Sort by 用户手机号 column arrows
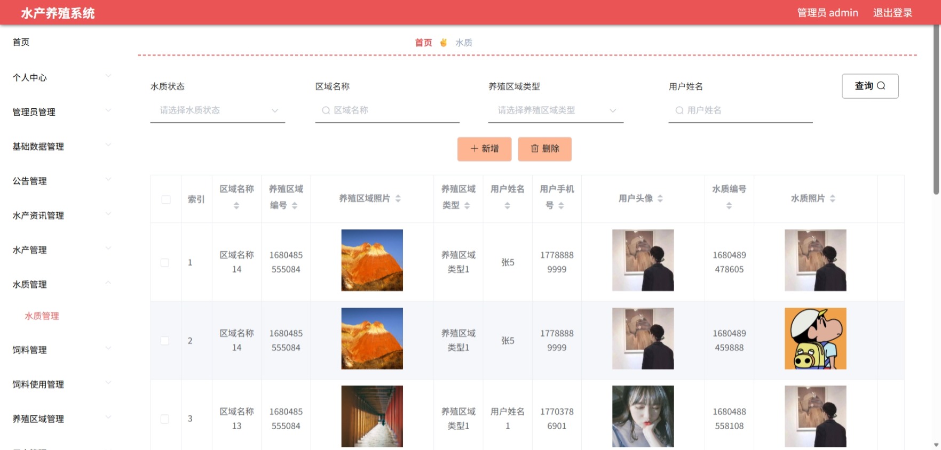This screenshot has height=450, width=941. (x=561, y=205)
